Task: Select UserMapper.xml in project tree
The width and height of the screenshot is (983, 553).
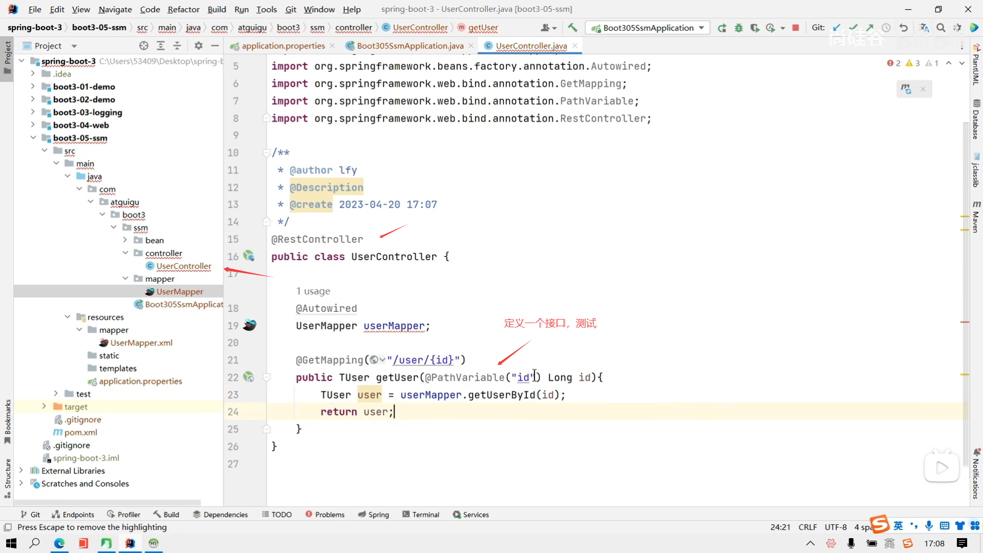Action: [141, 343]
